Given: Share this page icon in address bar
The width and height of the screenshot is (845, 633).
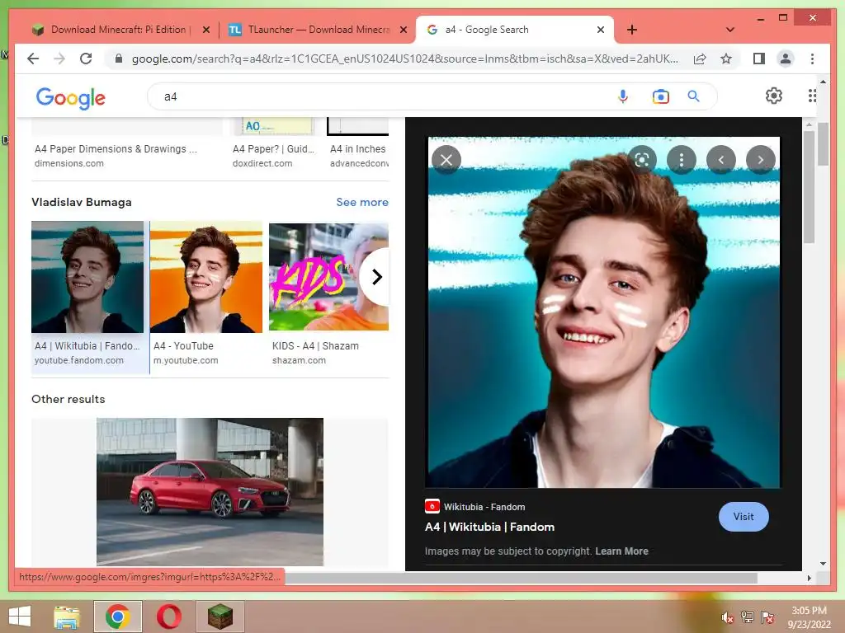Looking at the screenshot, I should tap(700, 59).
